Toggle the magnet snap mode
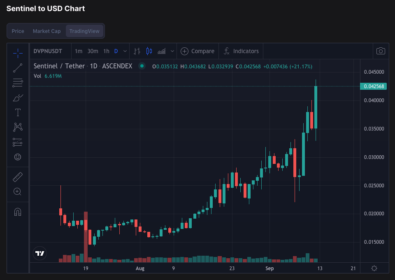Image resolution: width=395 pixels, height=280 pixels. 18,212
